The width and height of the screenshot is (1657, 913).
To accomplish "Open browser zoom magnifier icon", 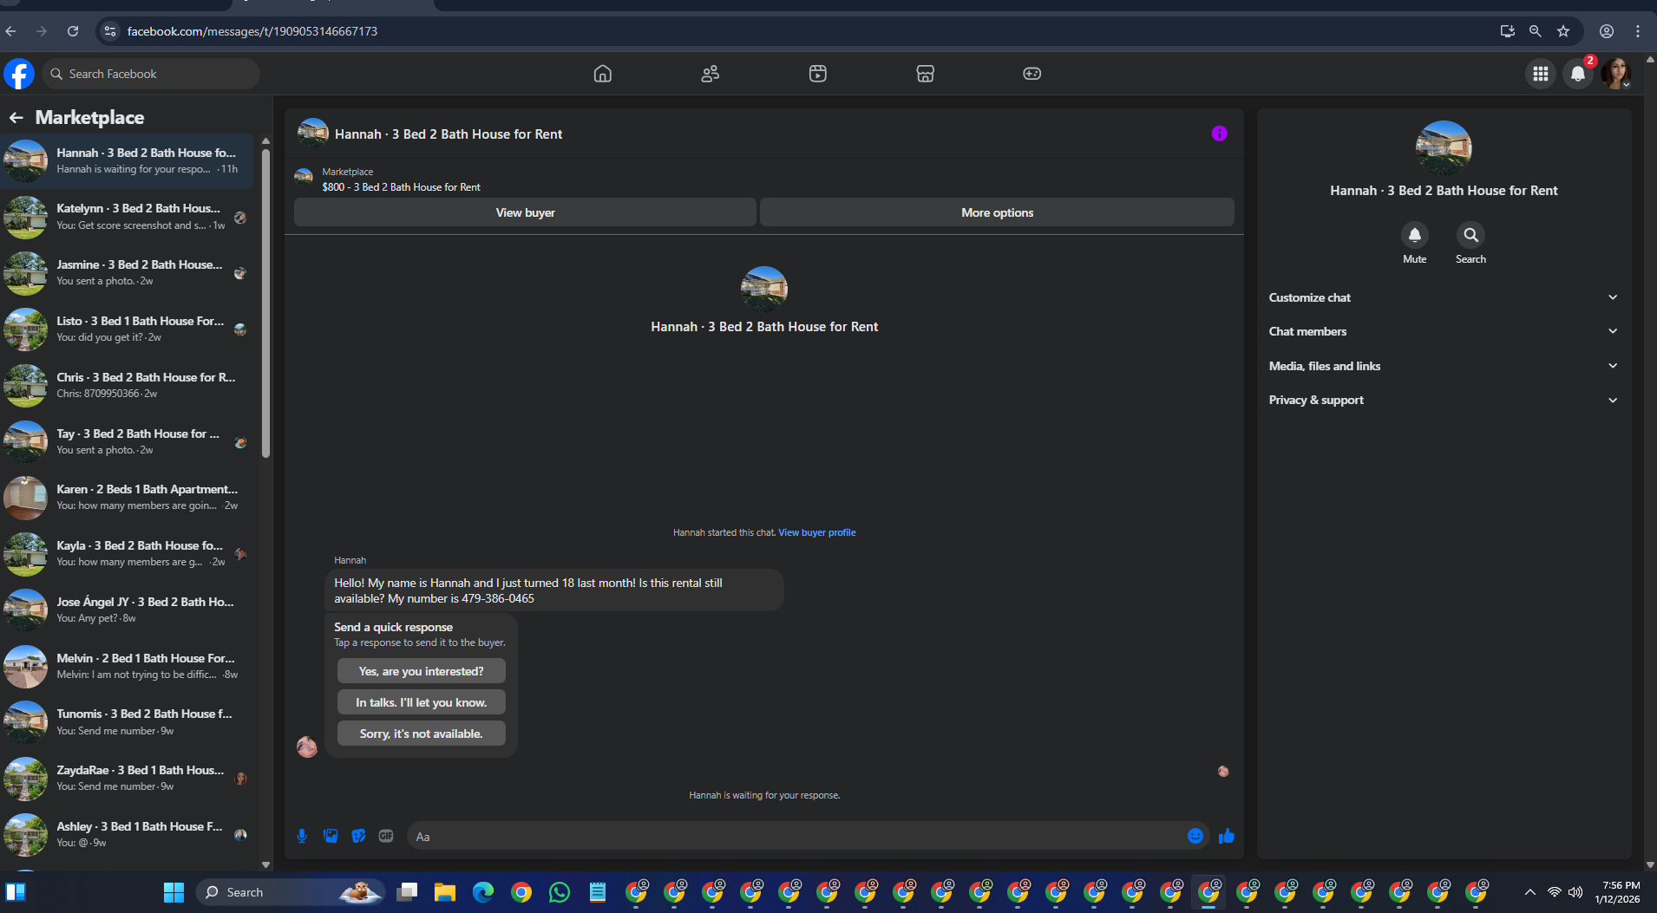I will point(1535,31).
